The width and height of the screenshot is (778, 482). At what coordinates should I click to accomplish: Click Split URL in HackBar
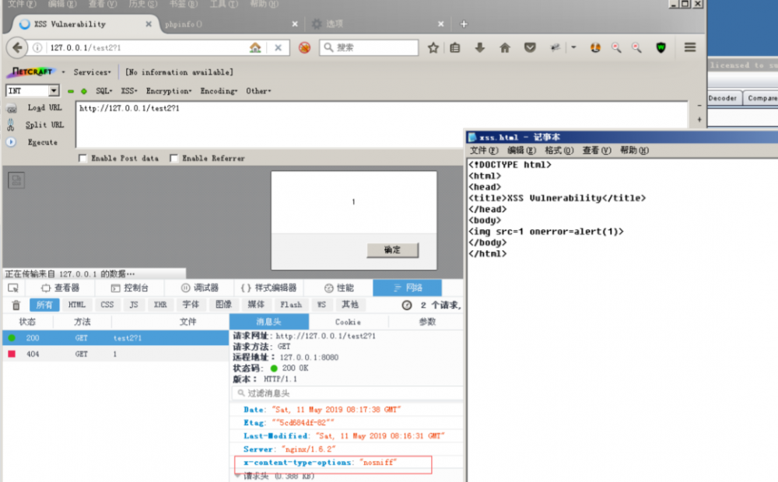click(x=44, y=125)
